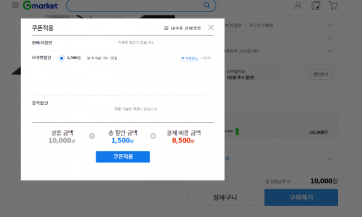
Task: Click the 장바구니 button
Action: pos(225,197)
